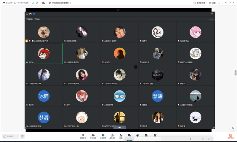Click the 共享屏幕 share screen icon
Screen dimensions: 237x142
[103, 136]
